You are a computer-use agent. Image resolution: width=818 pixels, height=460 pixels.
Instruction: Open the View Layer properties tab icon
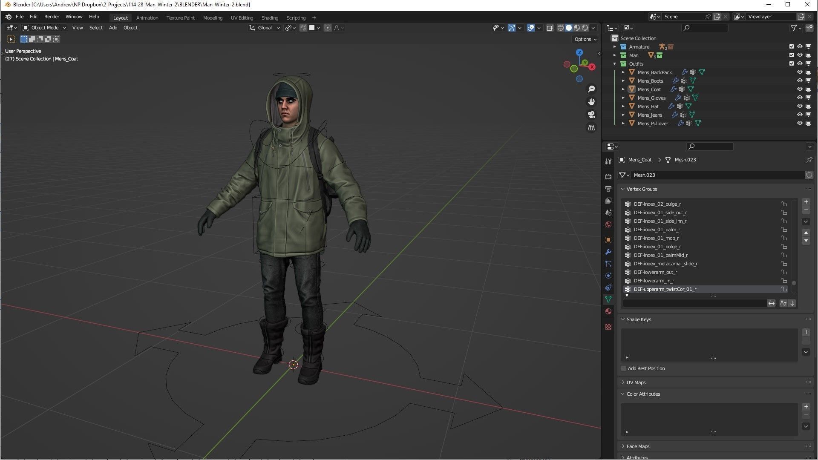[x=608, y=200]
